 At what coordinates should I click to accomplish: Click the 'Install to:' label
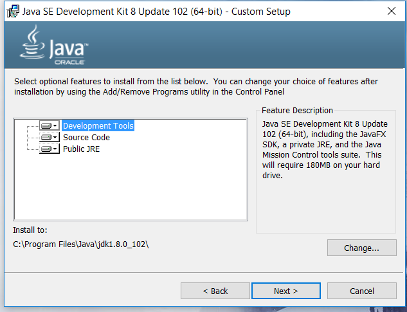pos(30,230)
